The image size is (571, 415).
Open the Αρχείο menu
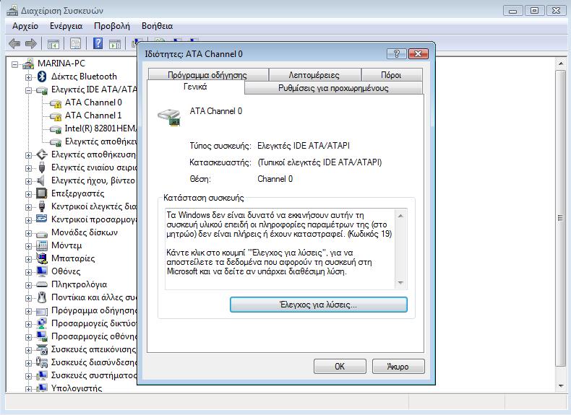click(25, 26)
